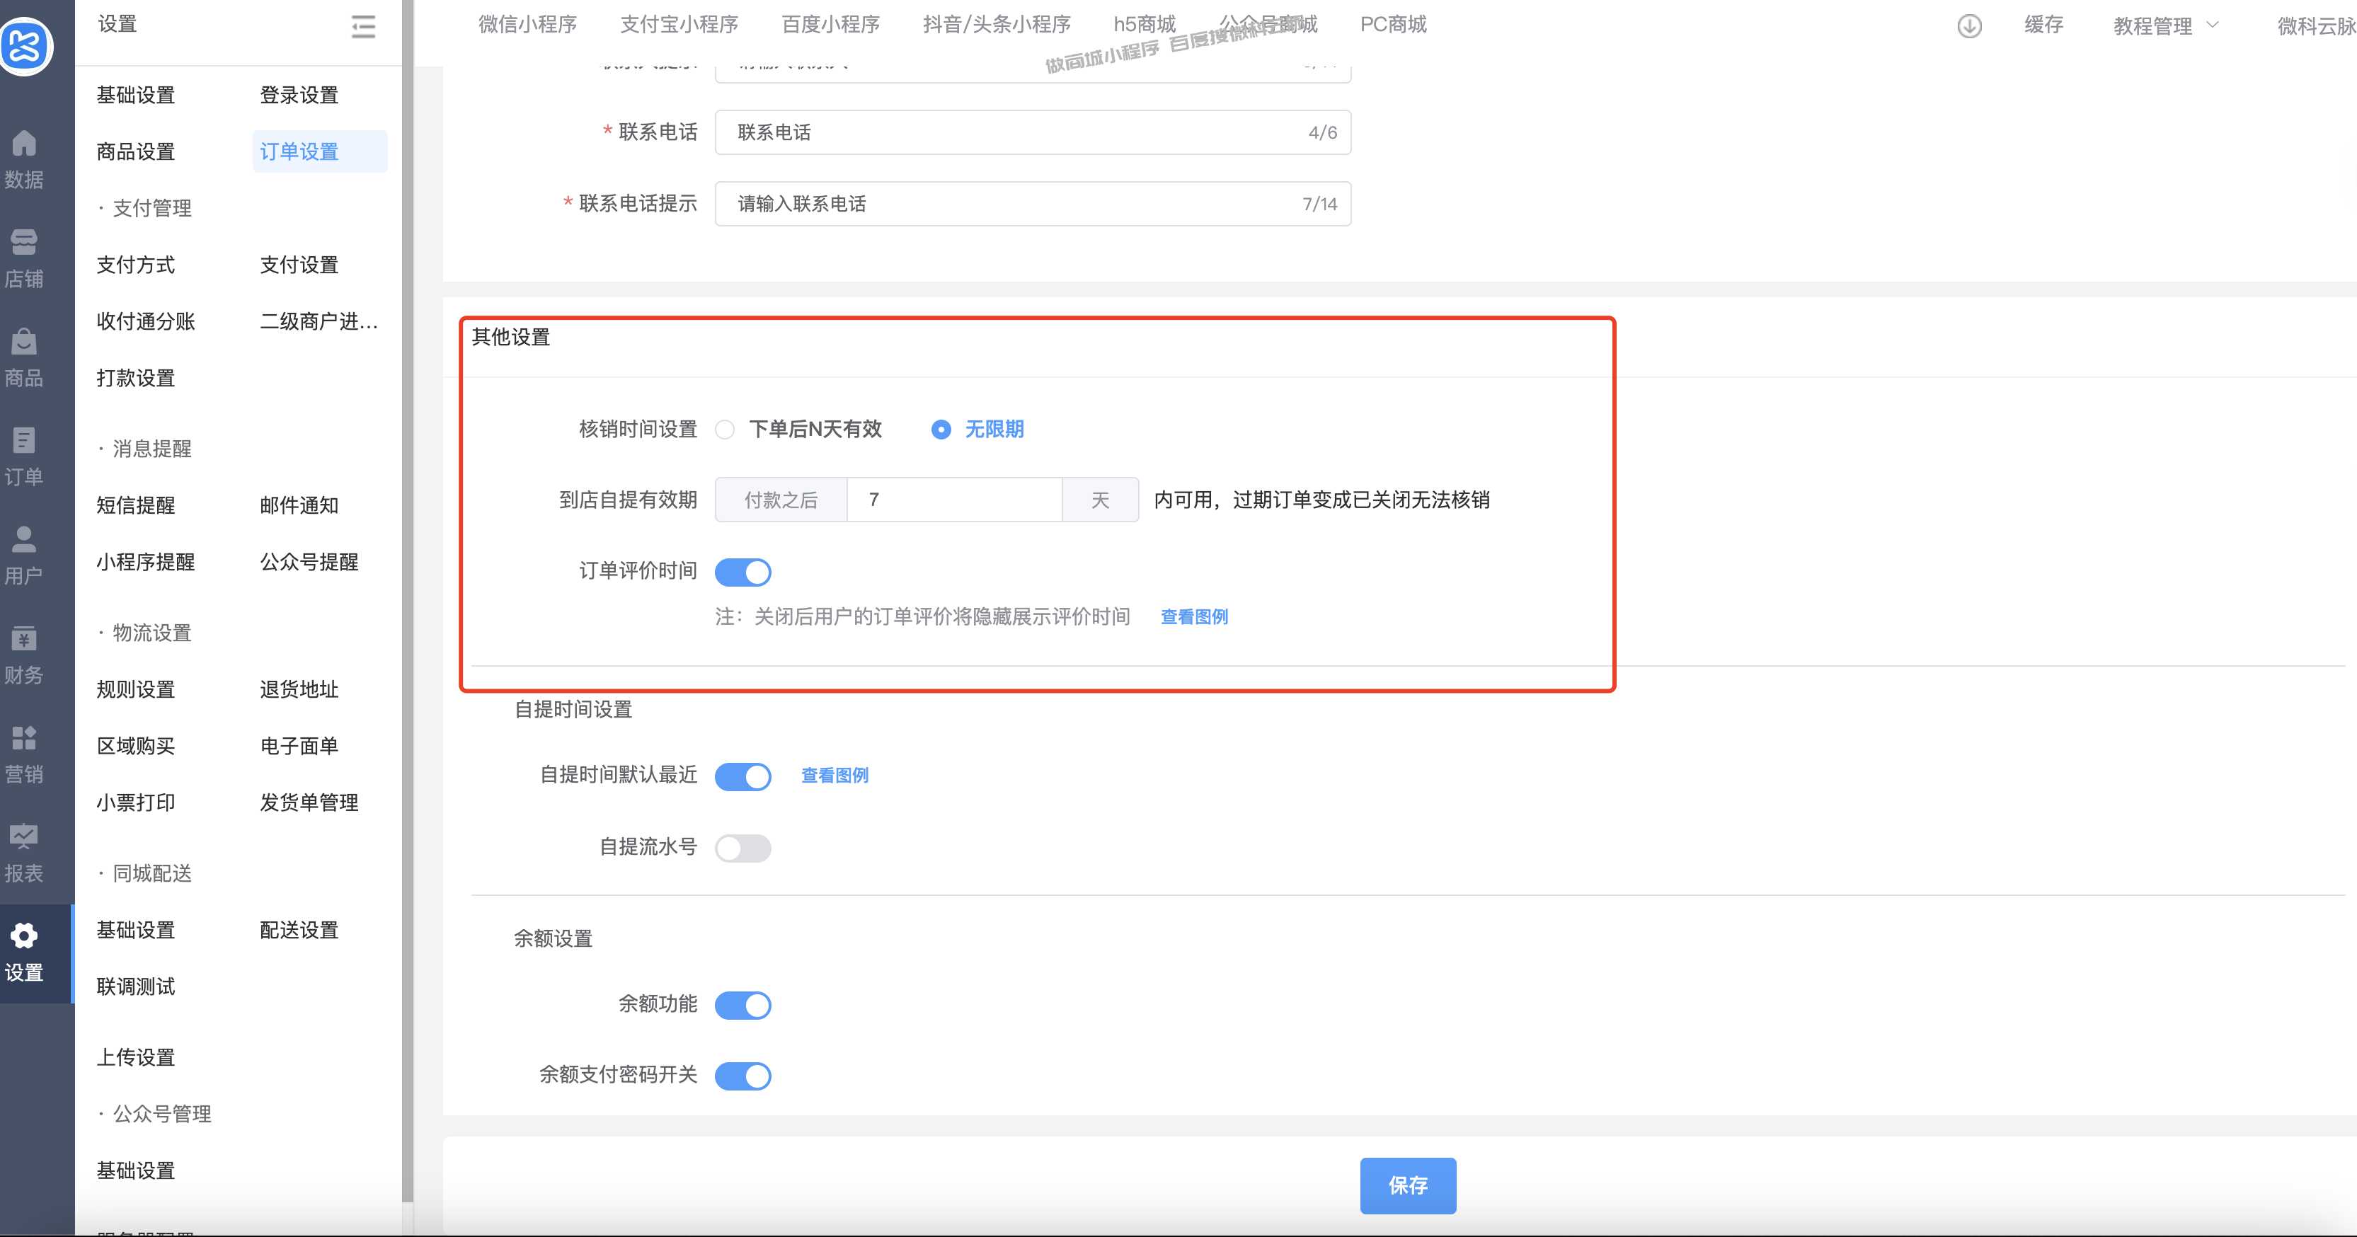Toggle the 余额功能 switch
This screenshot has height=1237, width=2357.
[x=743, y=1006]
